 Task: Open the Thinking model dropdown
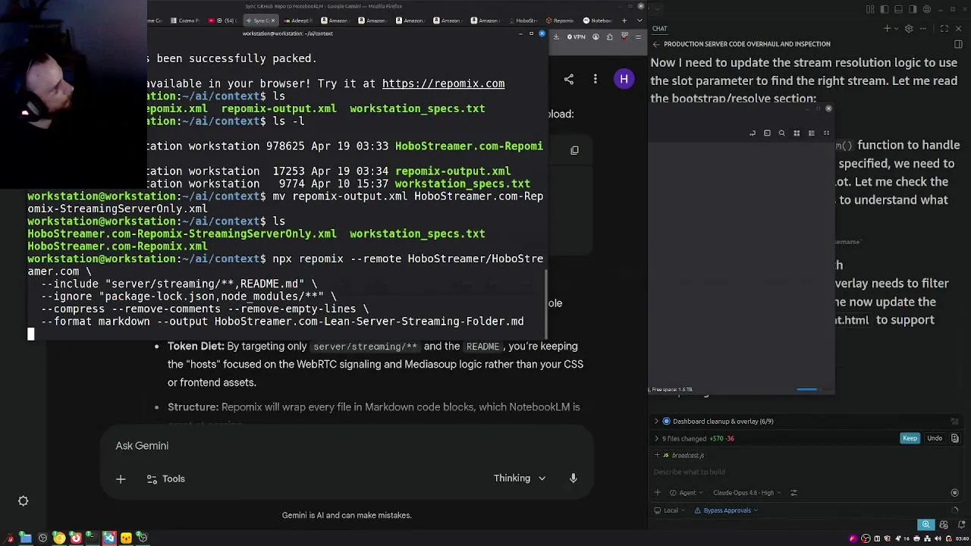click(x=520, y=478)
